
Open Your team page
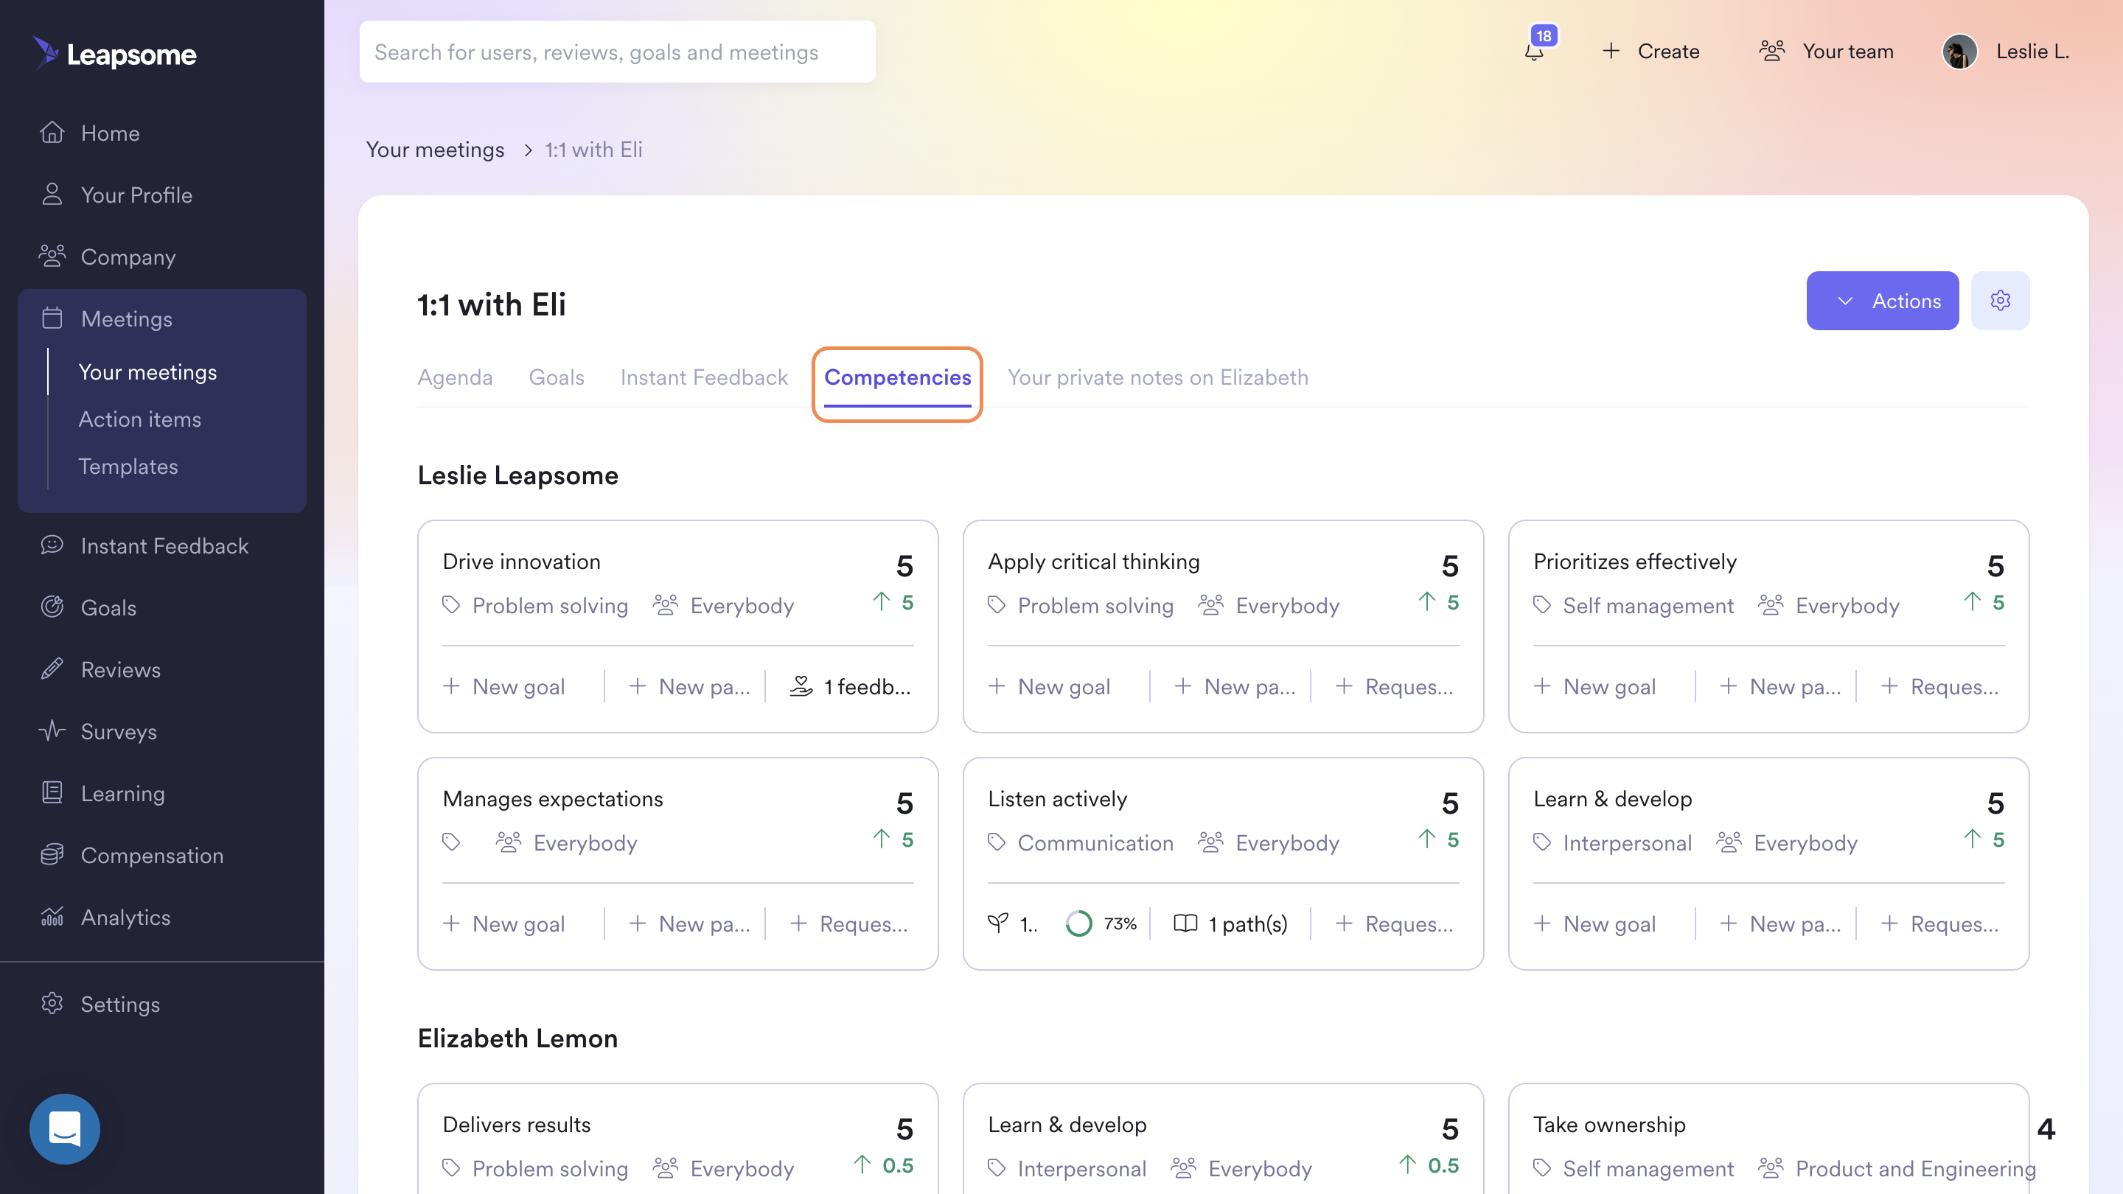click(1827, 51)
